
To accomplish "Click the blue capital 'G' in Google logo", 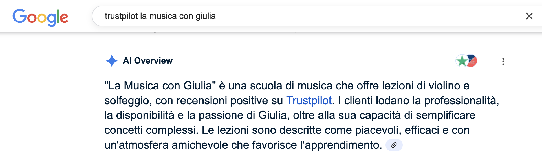I will click(19, 16).
